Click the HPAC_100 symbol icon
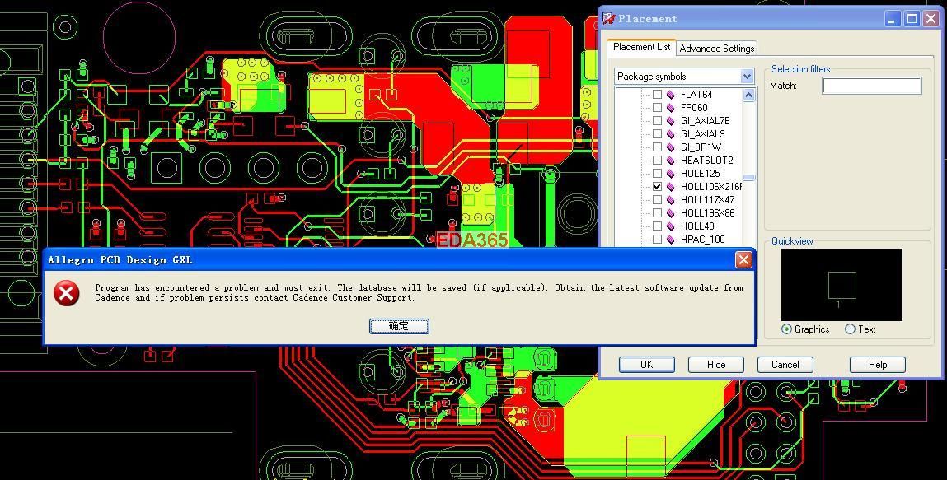 pos(670,240)
